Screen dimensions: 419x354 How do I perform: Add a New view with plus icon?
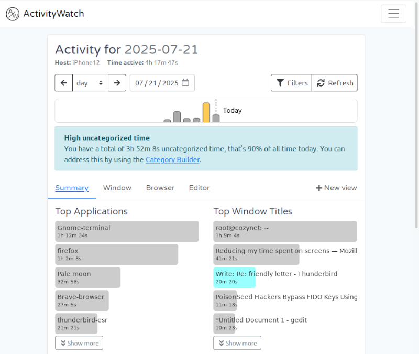coord(336,188)
